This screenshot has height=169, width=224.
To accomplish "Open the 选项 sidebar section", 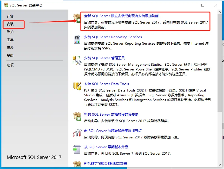I will click(x=10, y=65).
